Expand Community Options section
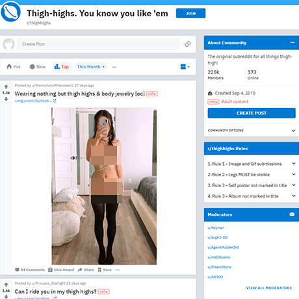299x299 pixels. click(252, 131)
